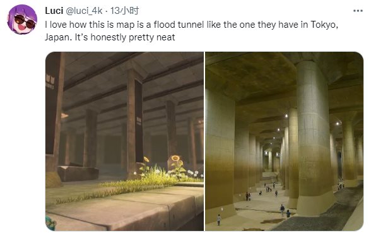Open the three-dot more options menu

358,11
